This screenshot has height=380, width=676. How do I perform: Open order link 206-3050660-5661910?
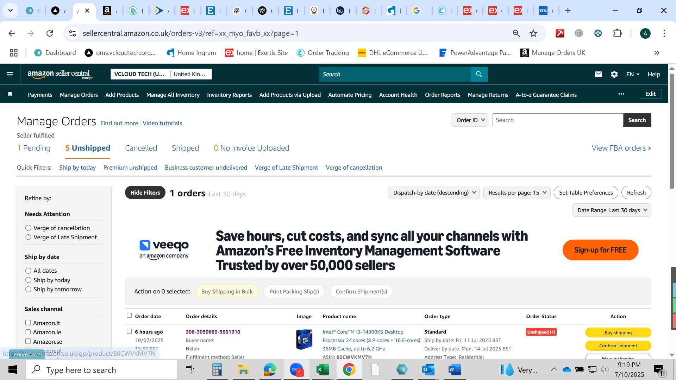pos(213,331)
